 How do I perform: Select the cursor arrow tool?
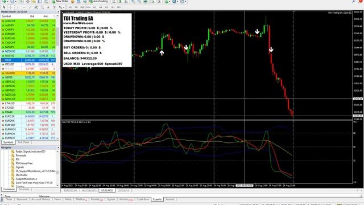point(4,7)
